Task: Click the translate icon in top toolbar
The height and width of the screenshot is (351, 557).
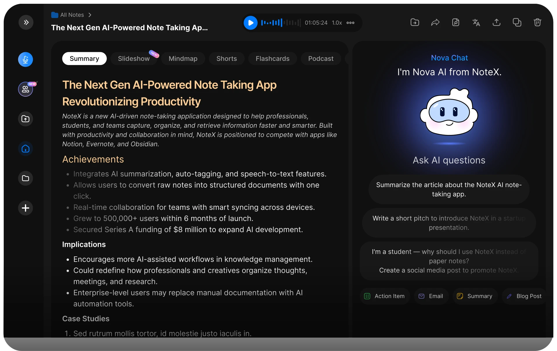Action: (x=476, y=22)
